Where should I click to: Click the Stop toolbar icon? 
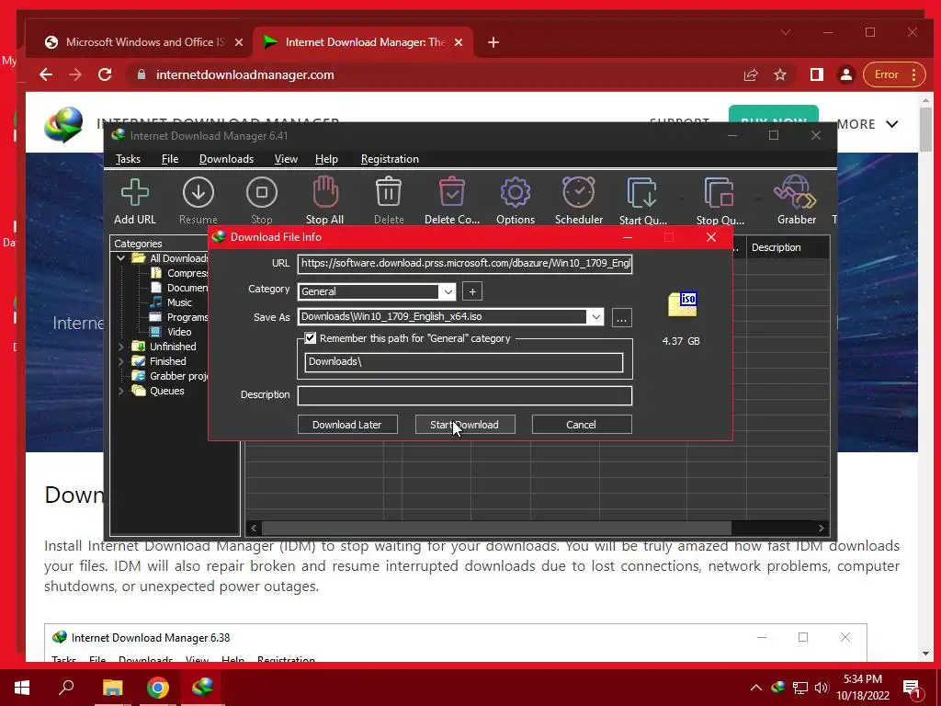(262, 193)
